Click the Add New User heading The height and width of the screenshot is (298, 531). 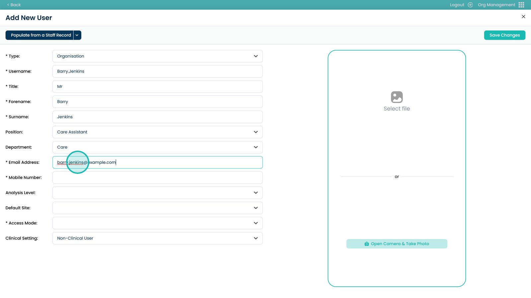tap(29, 18)
